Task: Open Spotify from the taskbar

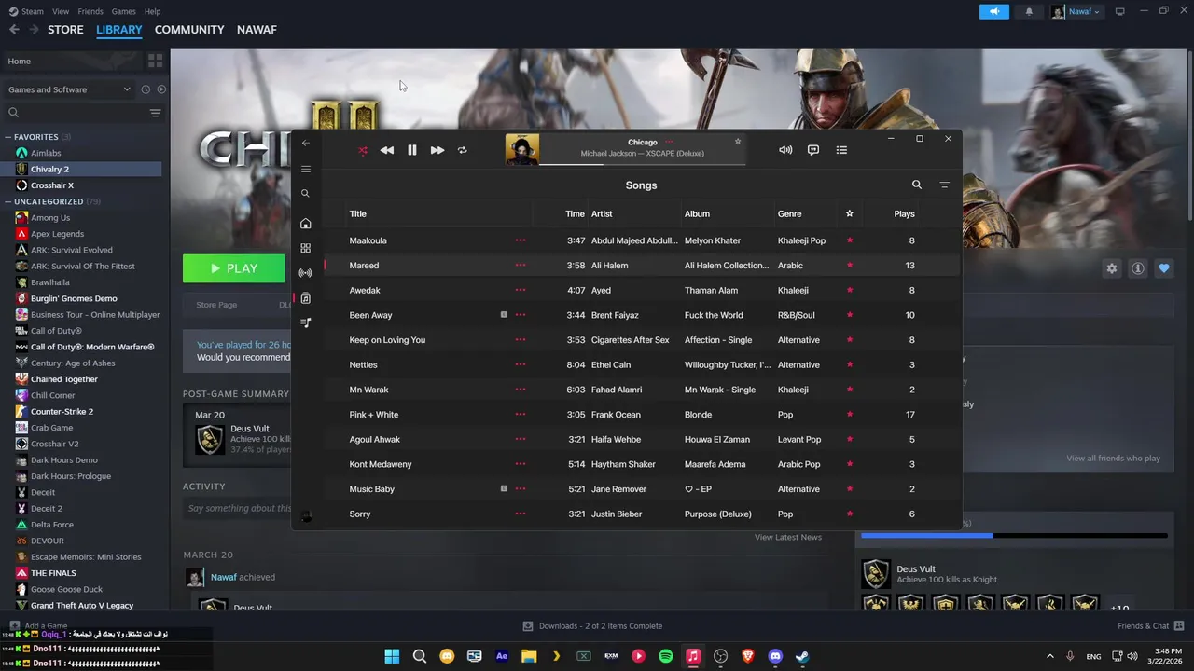Action: [665, 656]
